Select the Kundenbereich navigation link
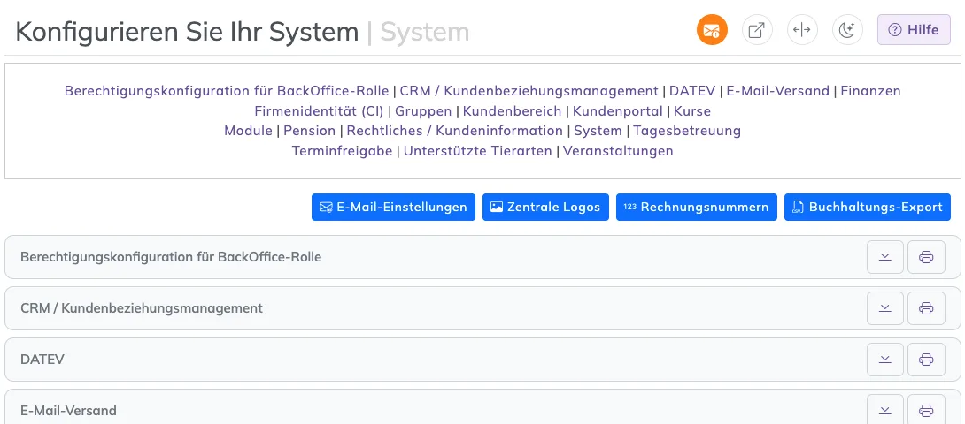965x424 pixels. coord(512,111)
